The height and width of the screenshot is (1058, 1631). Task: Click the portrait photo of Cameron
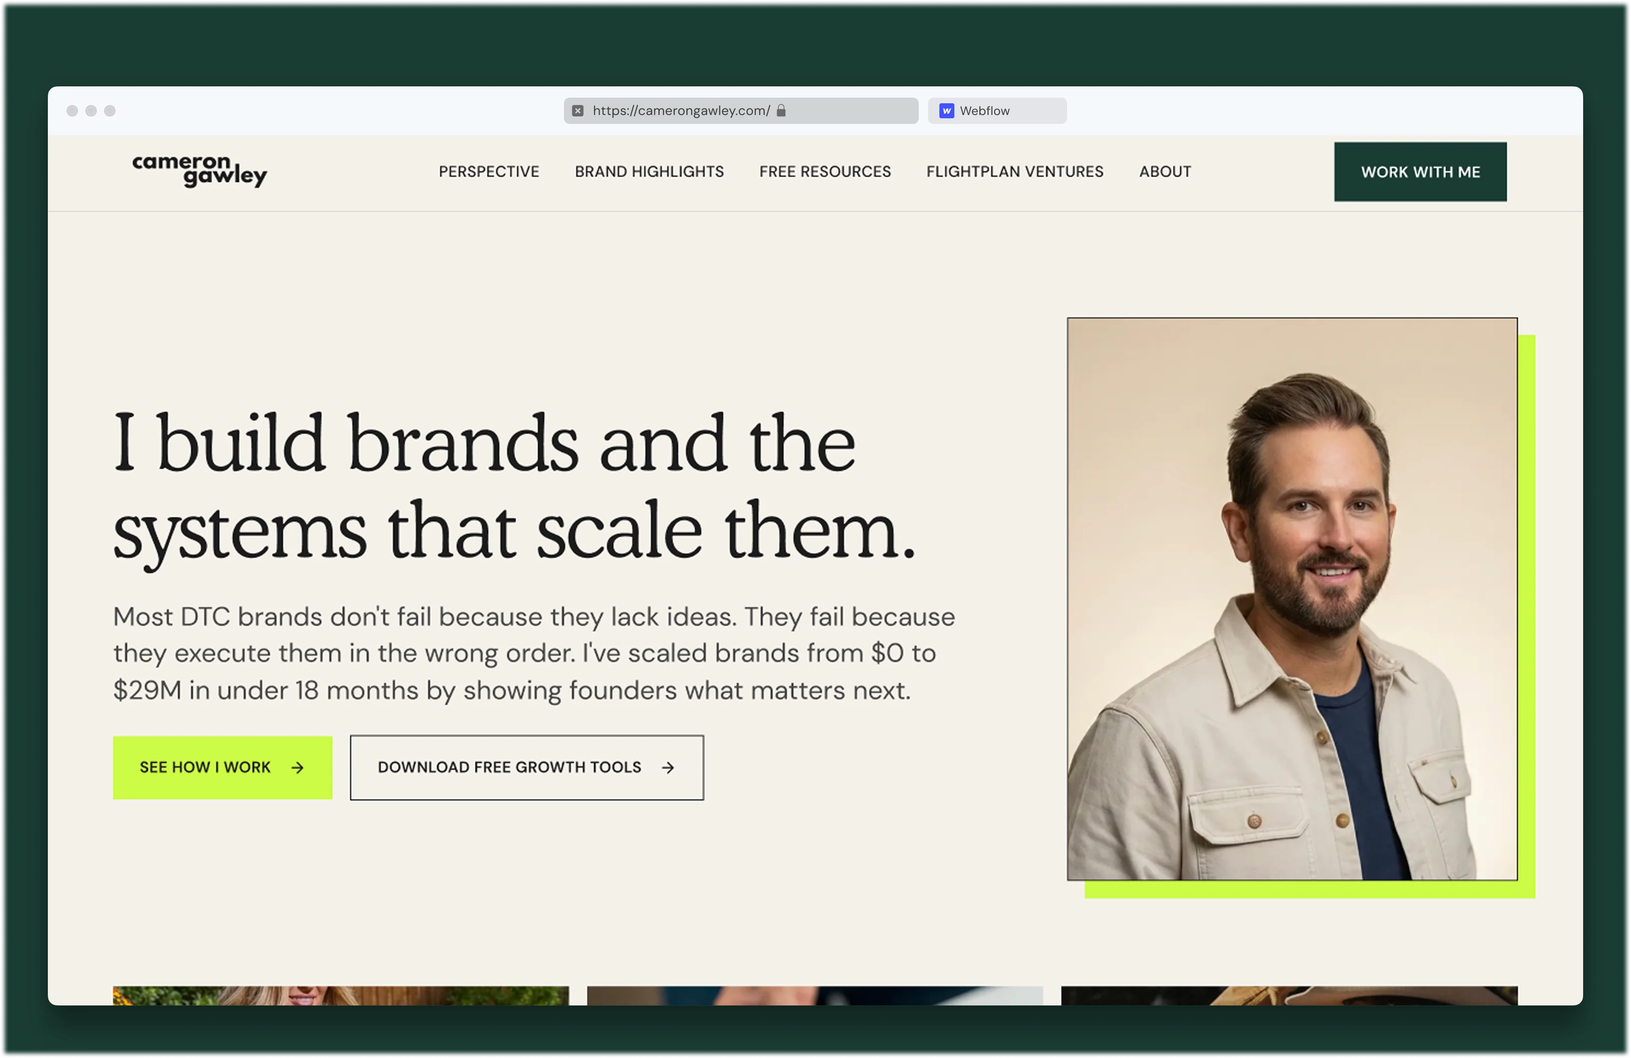(1292, 598)
